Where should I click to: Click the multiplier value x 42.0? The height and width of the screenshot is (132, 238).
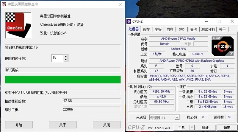161,97
